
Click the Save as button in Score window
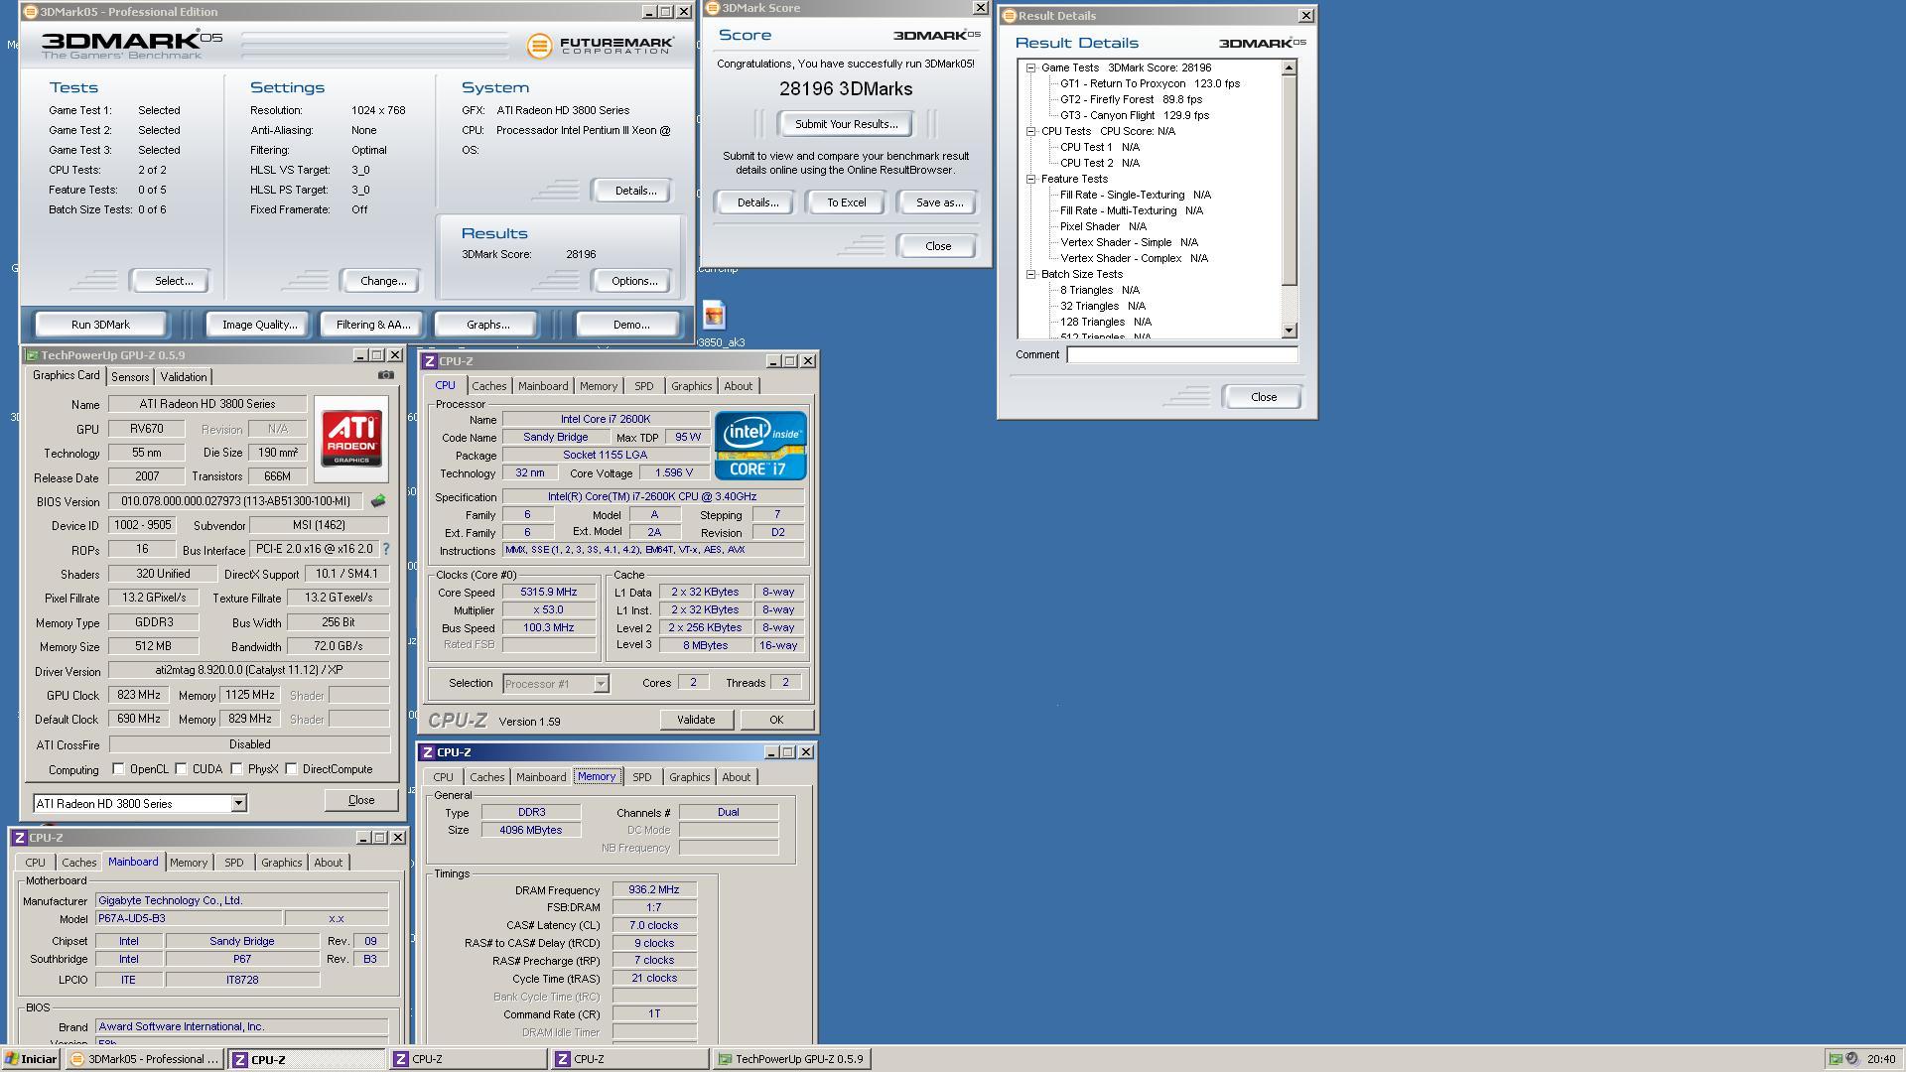tap(939, 202)
